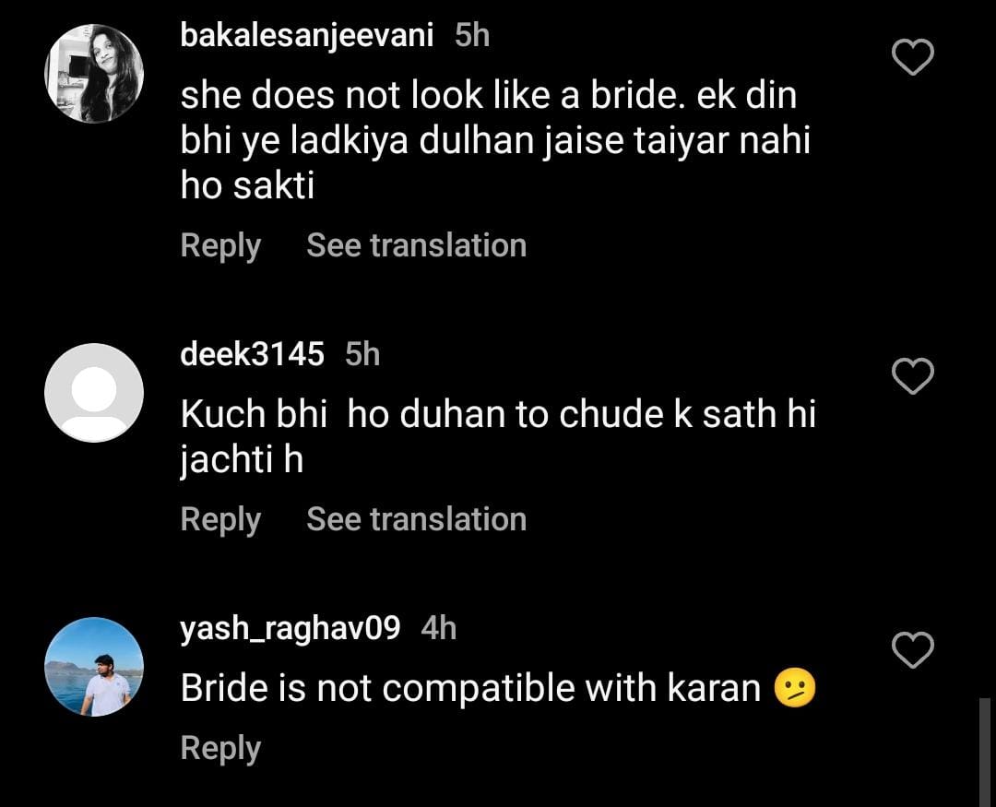Image resolution: width=996 pixels, height=807 pixels.
Task: Like yash_raghav09's comment using the heart icon
Action: (913, 651)
